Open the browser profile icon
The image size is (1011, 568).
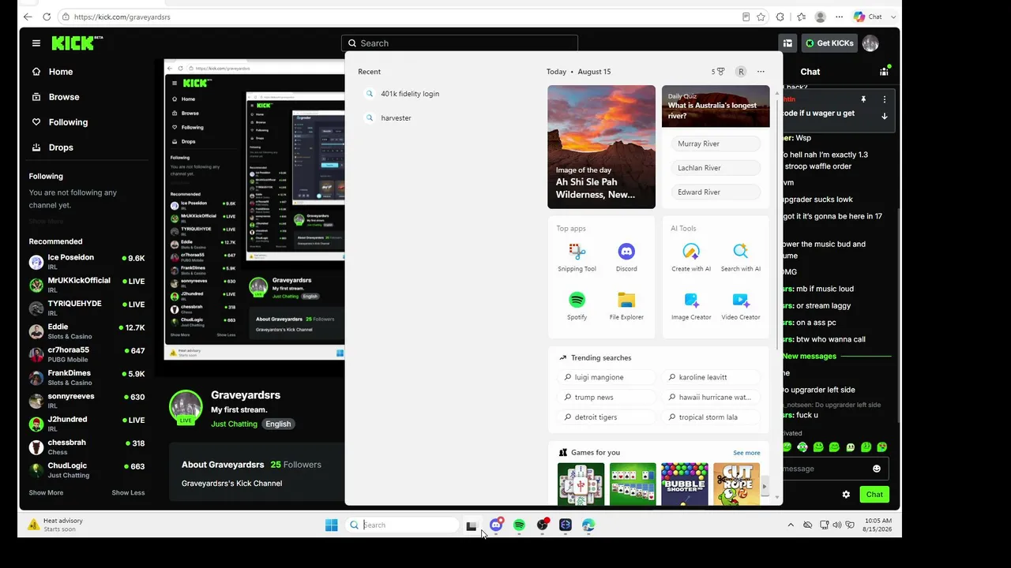click(821, 17)
